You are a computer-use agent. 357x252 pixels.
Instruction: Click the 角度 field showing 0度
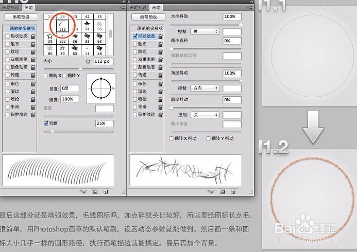point(70,88)
